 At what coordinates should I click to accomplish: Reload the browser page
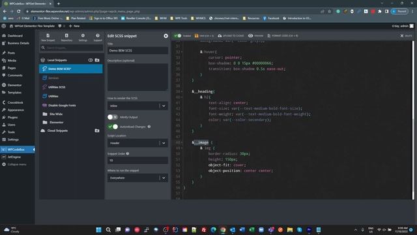click(18, 12)
